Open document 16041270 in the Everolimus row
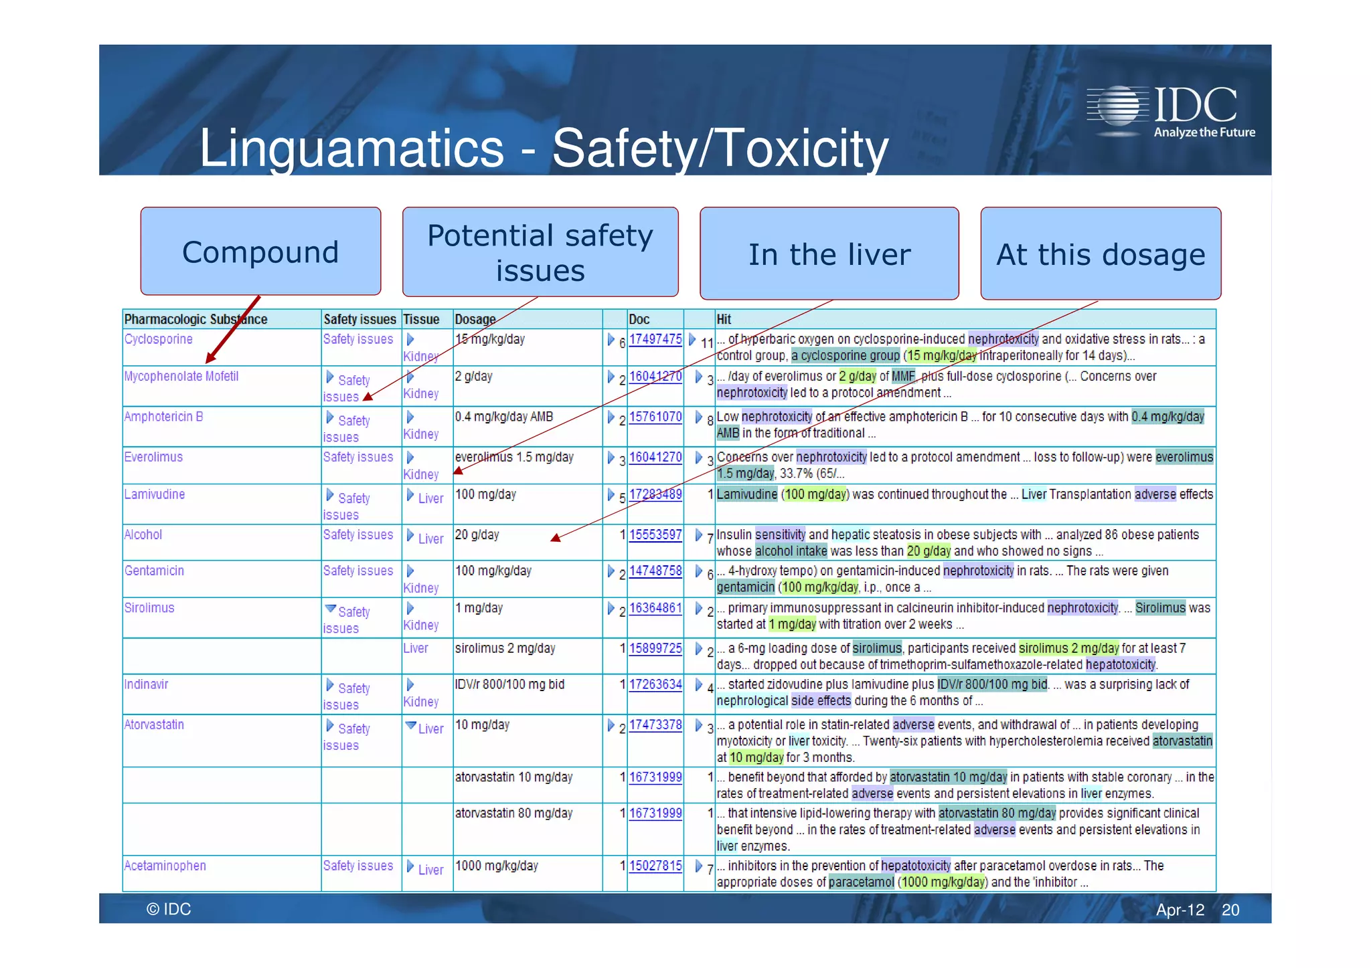Viewport: 1371px width, 968px height. (655, 457)
